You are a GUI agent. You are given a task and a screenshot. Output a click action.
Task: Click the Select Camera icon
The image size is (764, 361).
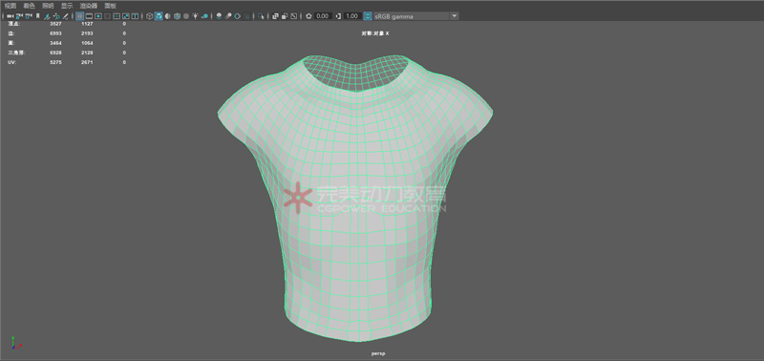tap(10, 16)
